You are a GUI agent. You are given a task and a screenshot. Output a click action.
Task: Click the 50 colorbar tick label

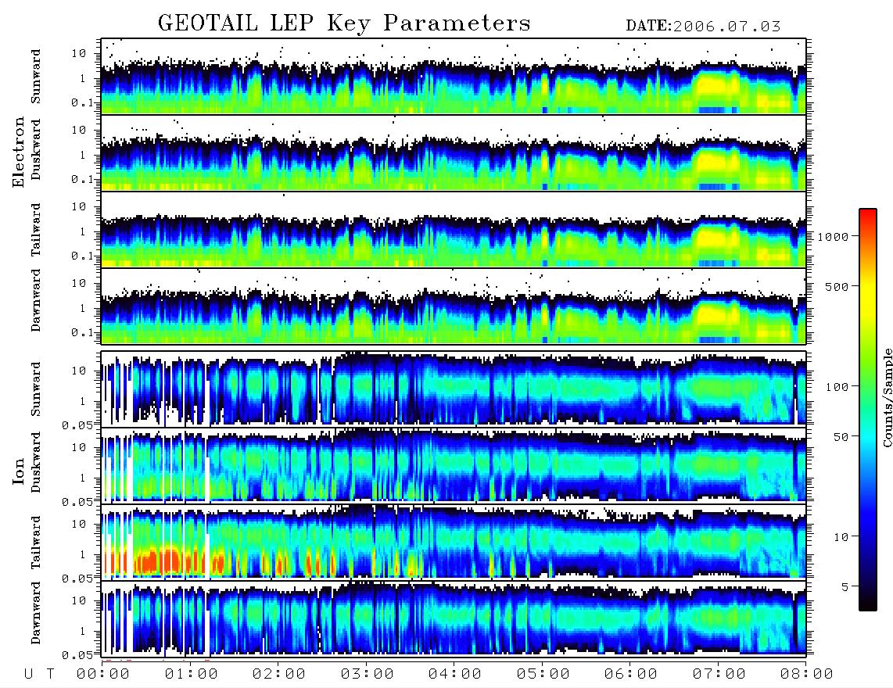(x=841, y=437)
